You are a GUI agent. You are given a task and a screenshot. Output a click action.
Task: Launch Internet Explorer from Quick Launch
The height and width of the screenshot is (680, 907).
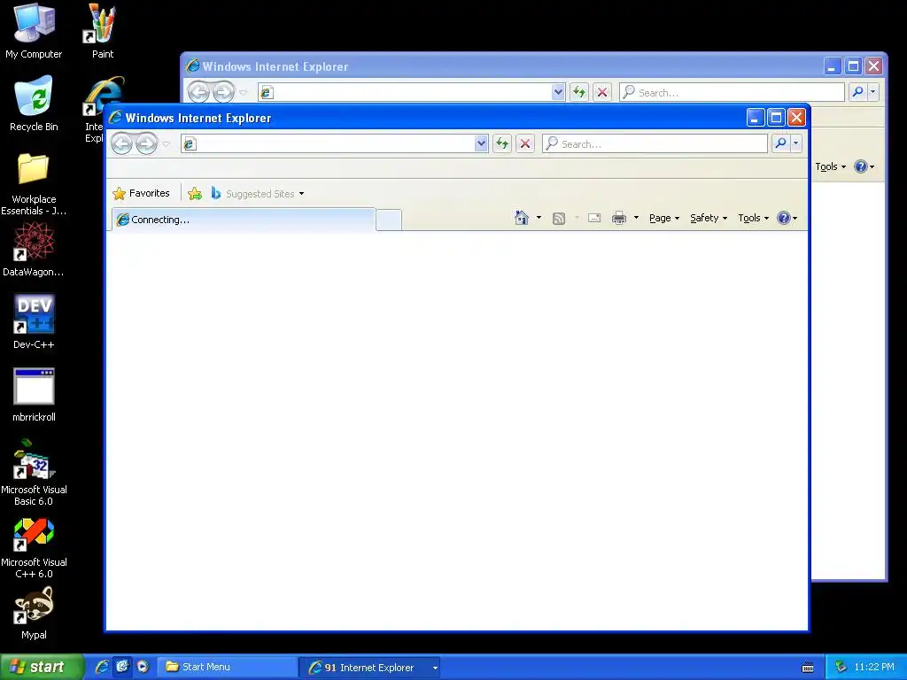102,667
